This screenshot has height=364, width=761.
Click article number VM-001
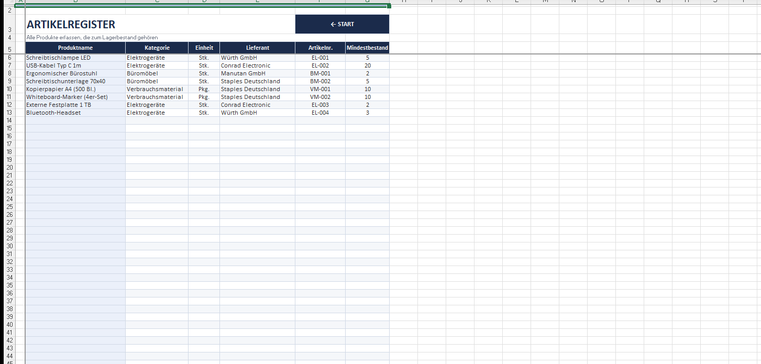pos(320,89)
